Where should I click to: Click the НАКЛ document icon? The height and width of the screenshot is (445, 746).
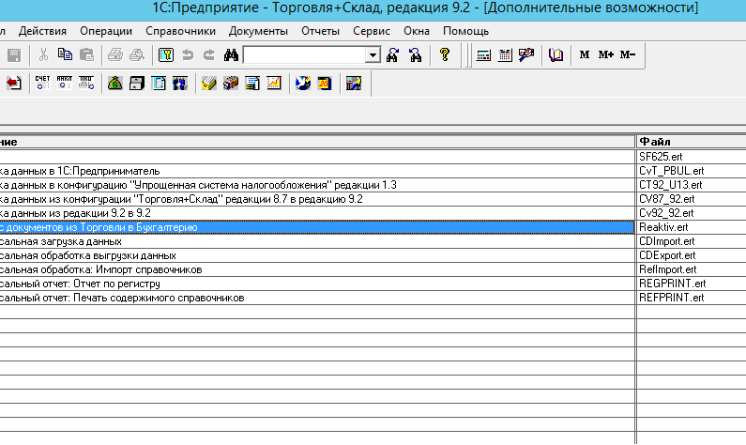(64, 84)
